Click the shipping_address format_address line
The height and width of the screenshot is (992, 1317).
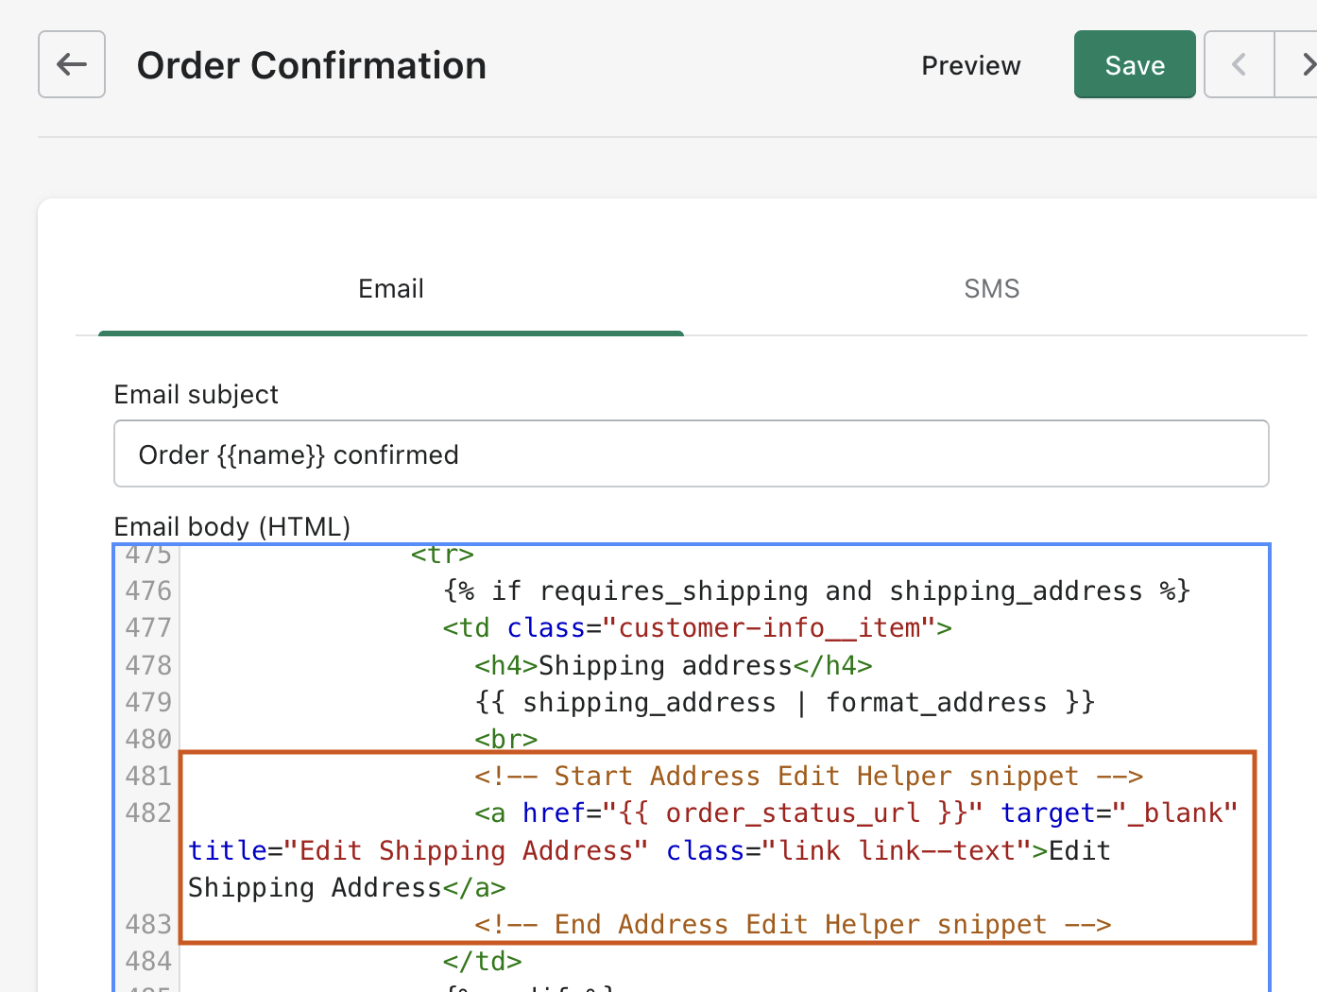pyautogui.click(x=784, y=702)
